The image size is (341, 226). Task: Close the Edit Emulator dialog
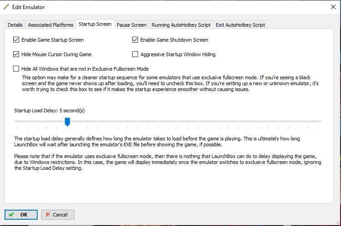coord(333,7)
